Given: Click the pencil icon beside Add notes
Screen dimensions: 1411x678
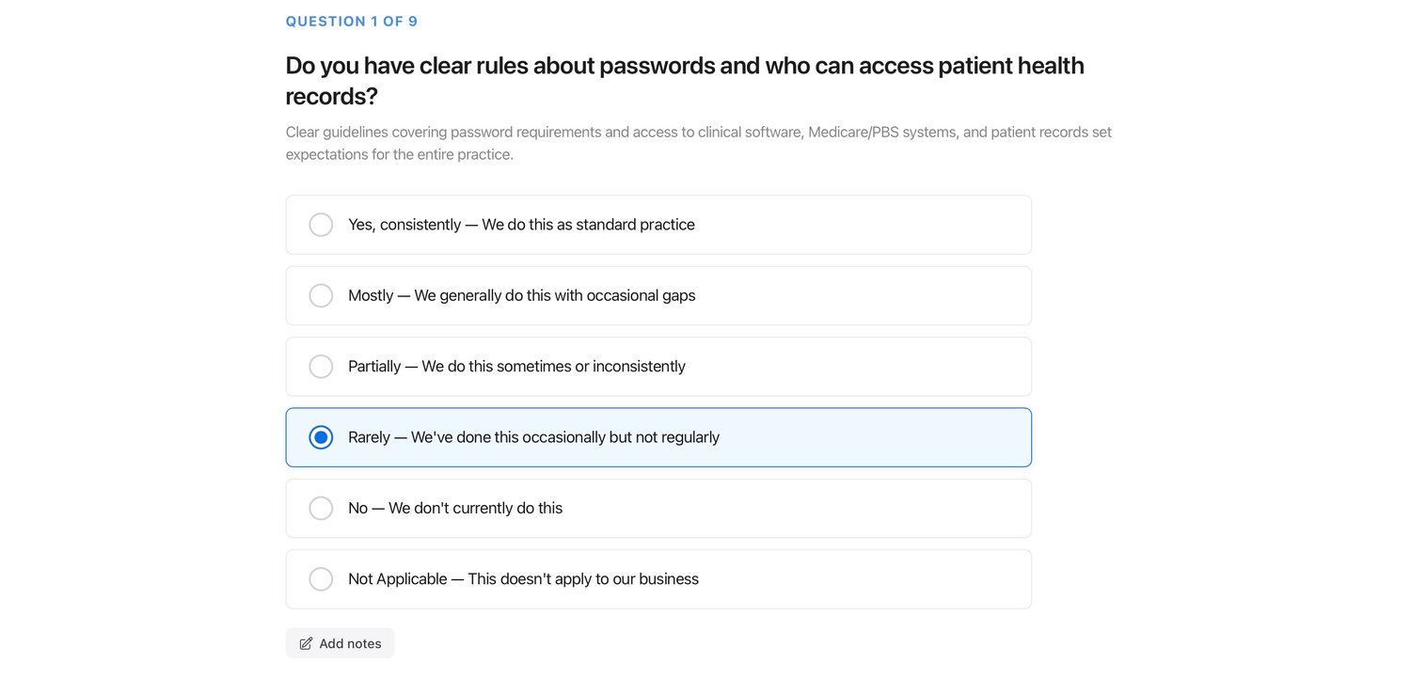Looking at the screenshot, I should point(306,644).
